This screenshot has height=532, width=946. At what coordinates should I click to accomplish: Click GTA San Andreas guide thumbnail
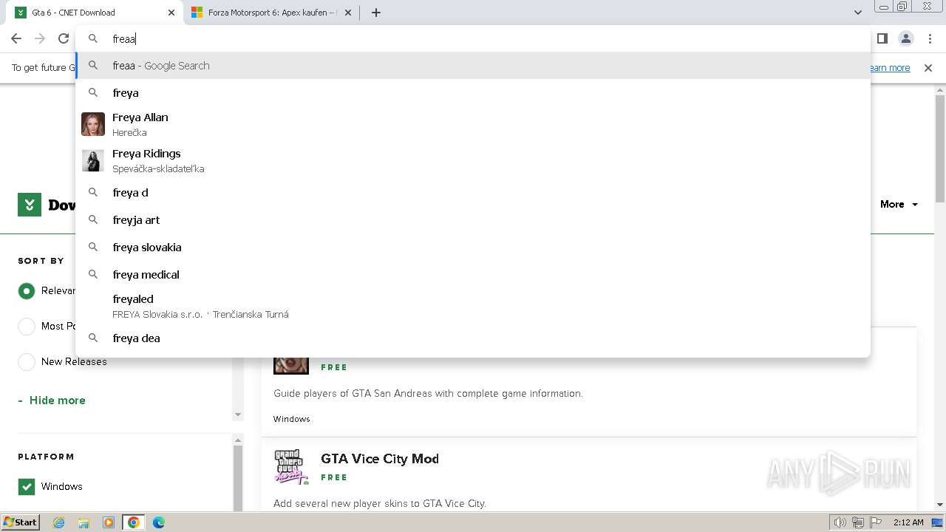tap(291, 364)
